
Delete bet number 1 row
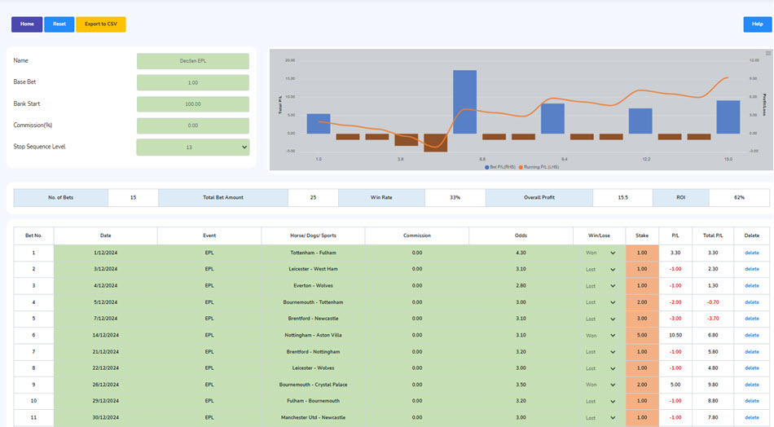point(751,253)
